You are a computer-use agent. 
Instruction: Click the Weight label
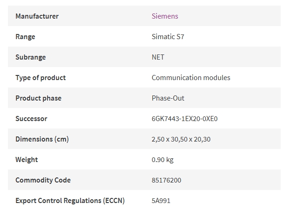[x=27, y=160]
